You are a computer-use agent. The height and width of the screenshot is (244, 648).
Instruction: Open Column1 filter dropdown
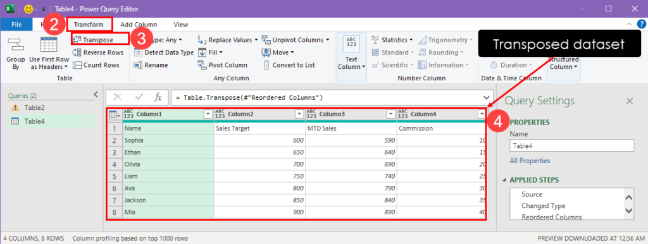point(208,114)
